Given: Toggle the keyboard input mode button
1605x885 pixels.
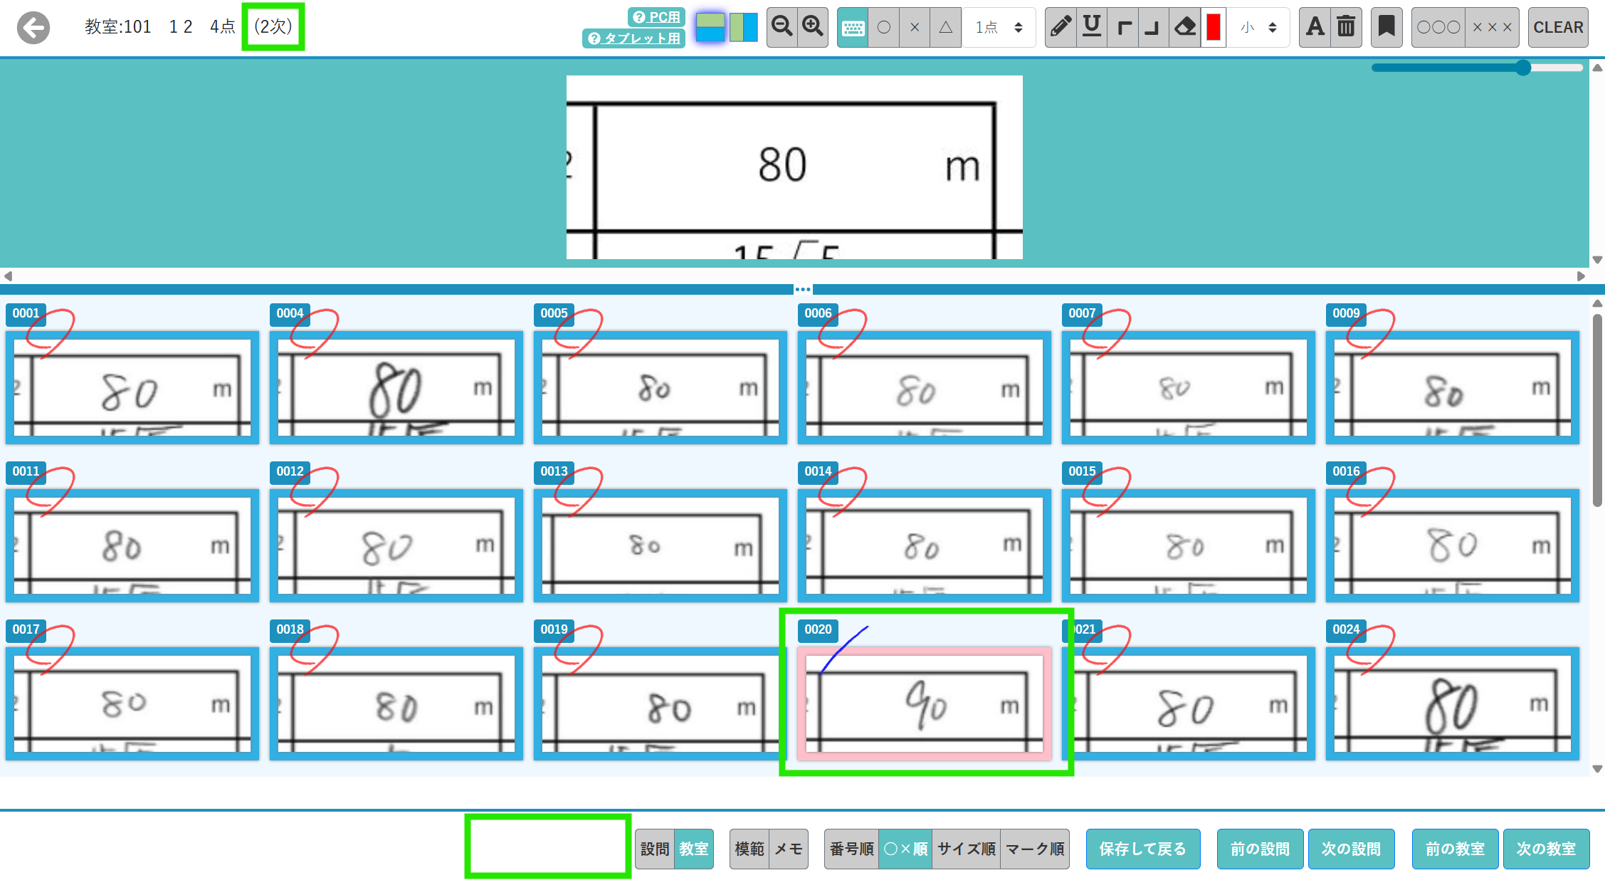Looking at the screenshot, I should click(853, 27).
